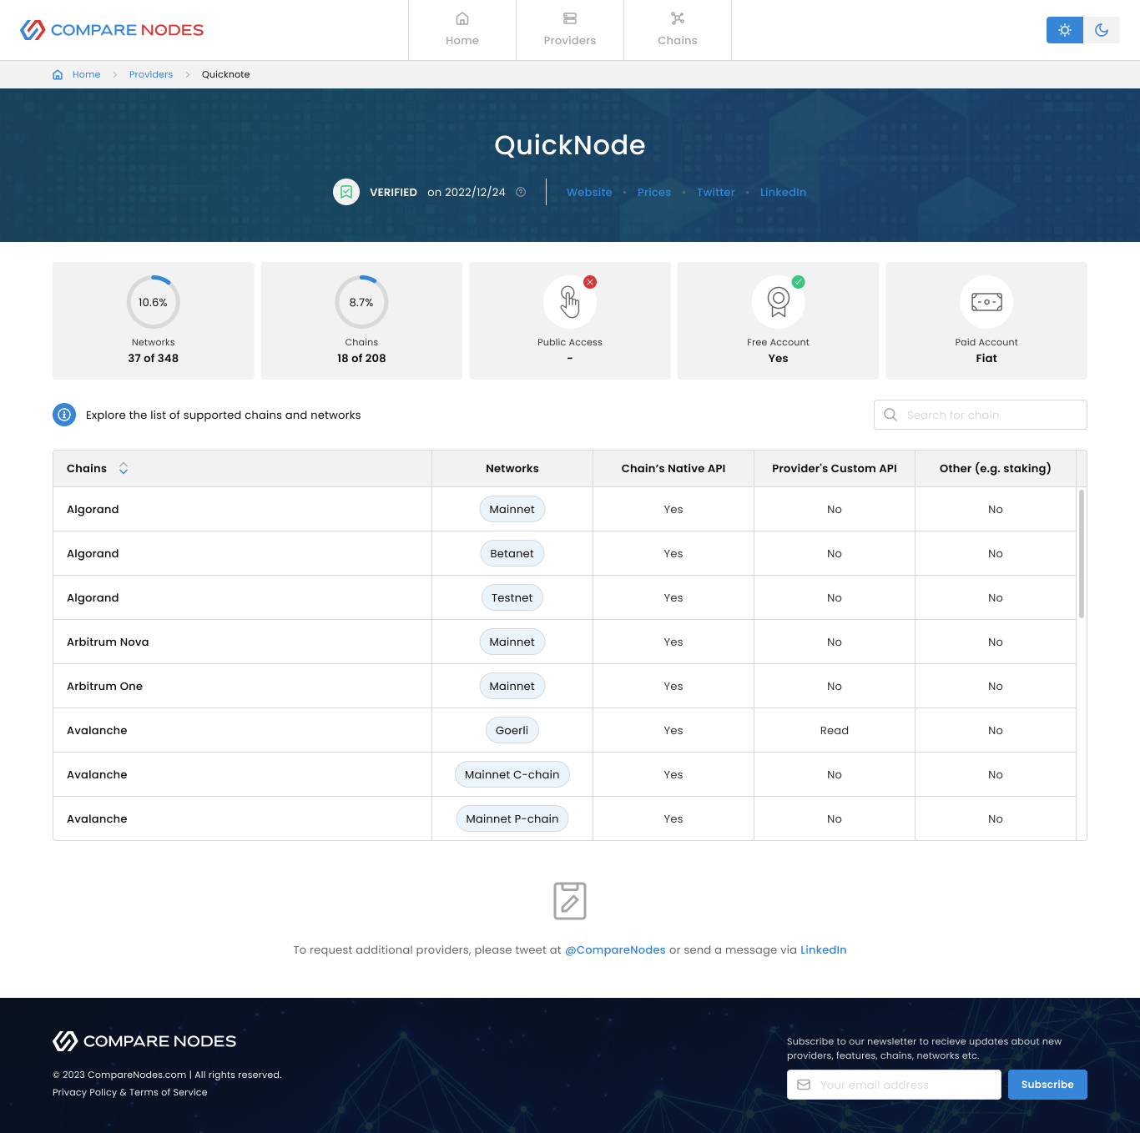Image resolution: width=1140 pixels, height=1133 pixels.
Task: Click the 18 of 208 chains count
Action: 361,358
